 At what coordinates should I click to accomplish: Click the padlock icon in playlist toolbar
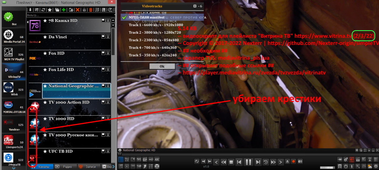[x=85, y=9]
